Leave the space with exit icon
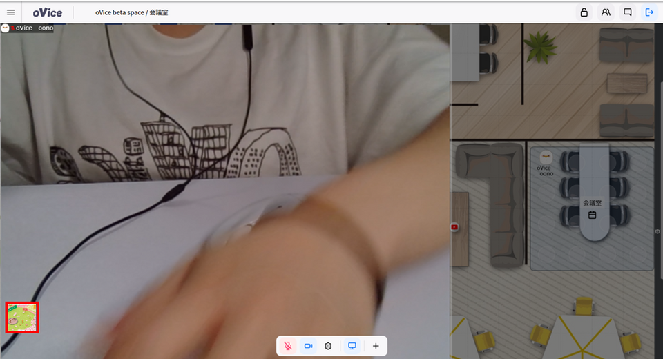The height and width of the screenshot is (359, 663). click(649, 12)
